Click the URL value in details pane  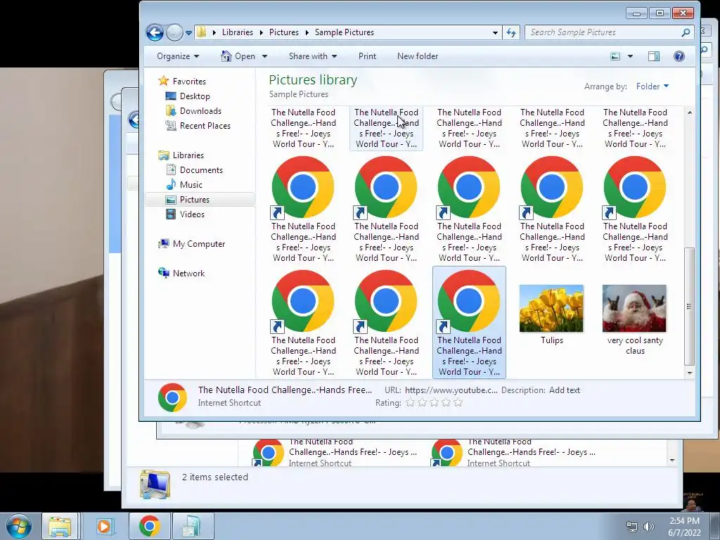(451, 390)
